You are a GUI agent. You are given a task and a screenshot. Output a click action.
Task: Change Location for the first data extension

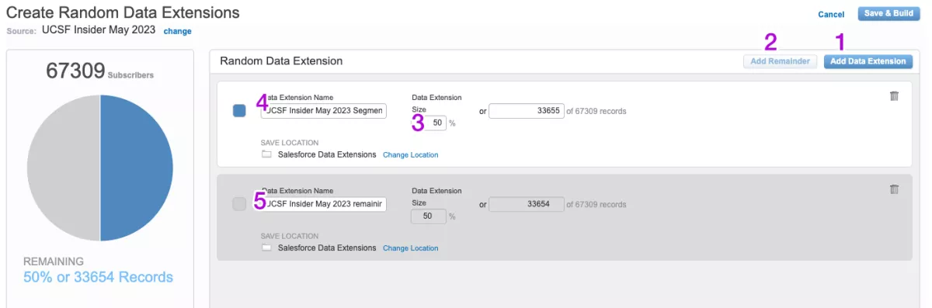click(x=410, y=155)
